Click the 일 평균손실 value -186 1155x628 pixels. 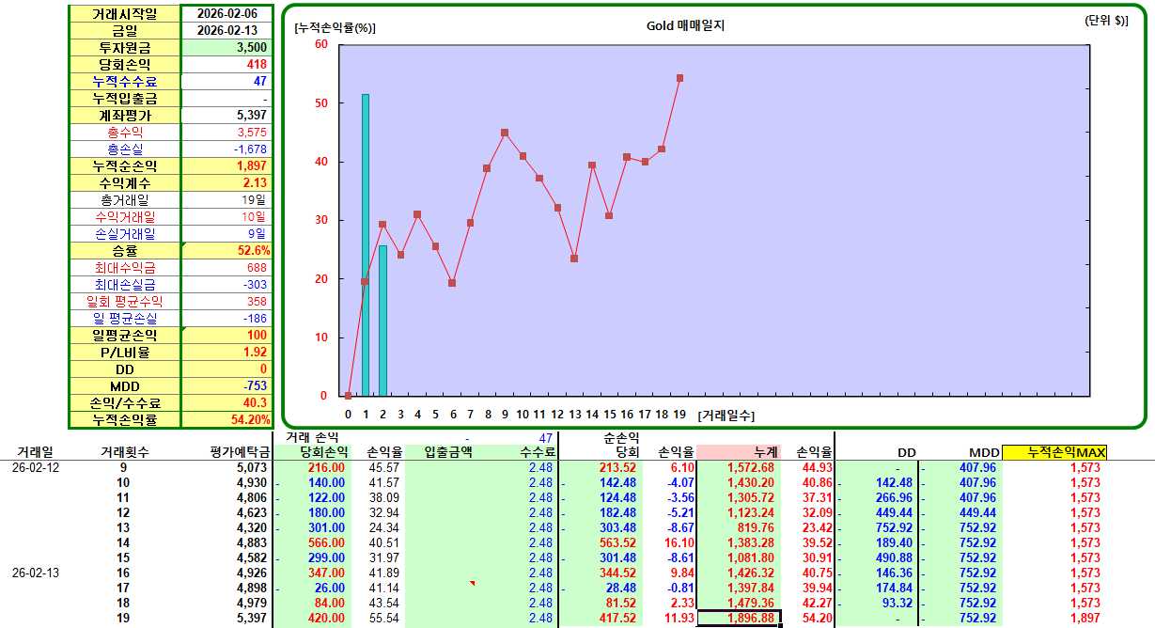pos(226,318)
